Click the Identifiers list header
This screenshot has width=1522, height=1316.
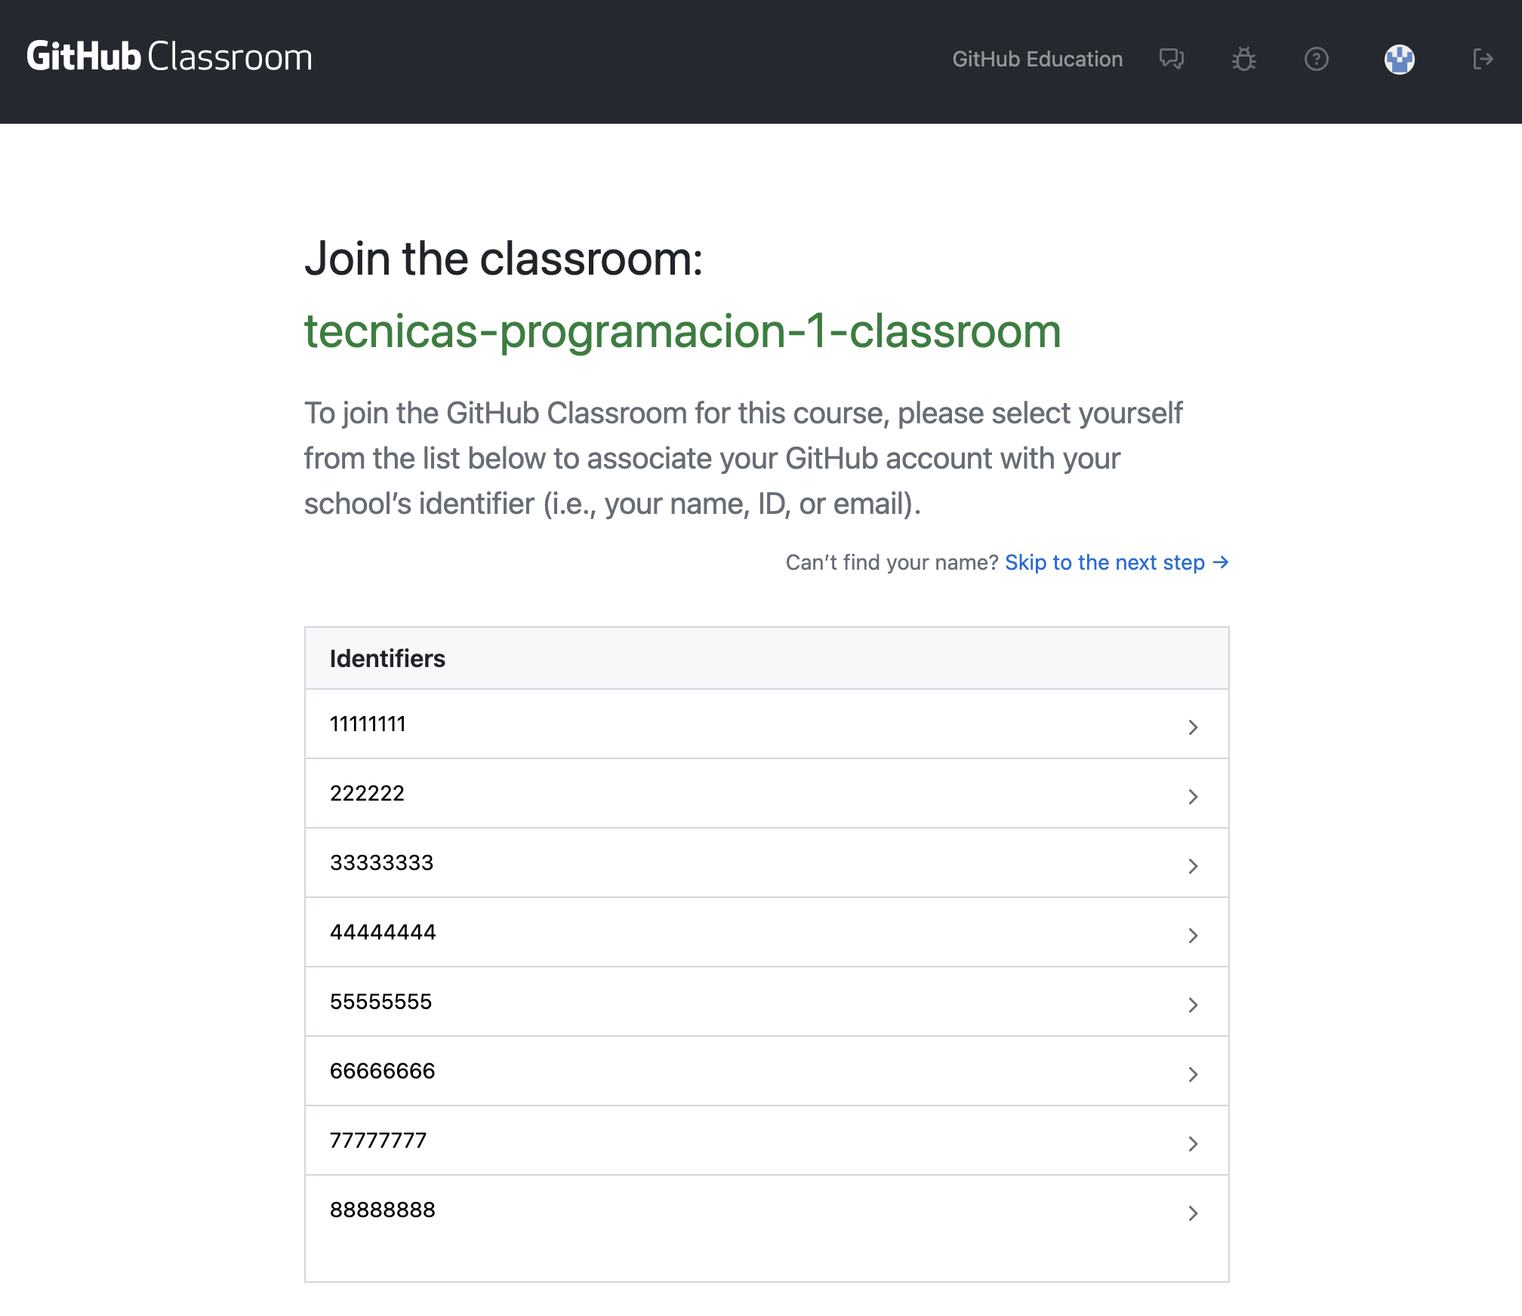click(387, 658)
